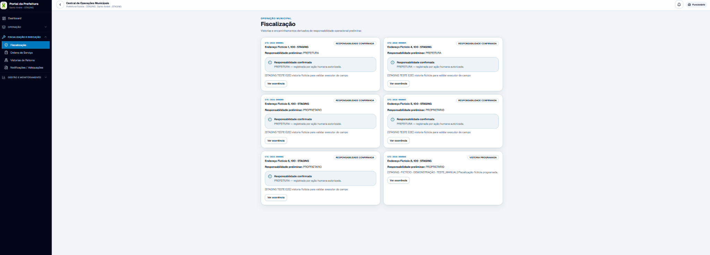Click the Dashboard grid icon

click(x=4, y=18)
